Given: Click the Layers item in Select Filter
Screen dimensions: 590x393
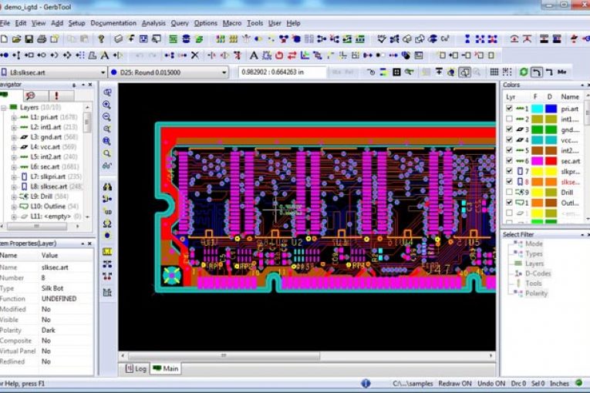Looking at the screenshot, I should click(x=534, y=264).
